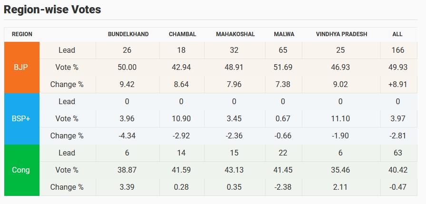Click Cong Chambal lead value 14
Image resolution: width=426 pixels, height=204 pixels.
click(x=181, y=153)
